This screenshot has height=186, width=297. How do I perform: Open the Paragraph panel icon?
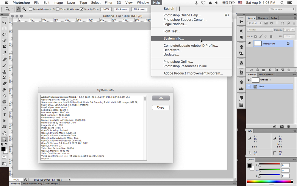click(x=241, y=37)
